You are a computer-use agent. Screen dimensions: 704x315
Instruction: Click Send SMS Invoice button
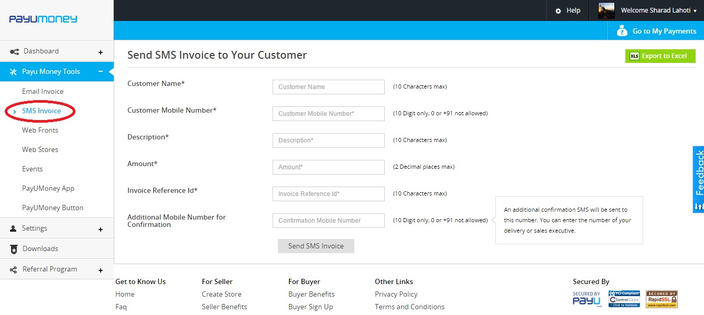[x=316, y=246]
